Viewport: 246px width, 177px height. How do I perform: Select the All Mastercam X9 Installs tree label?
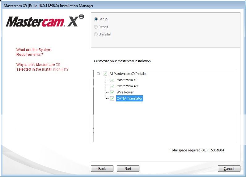tap(128, 74)
